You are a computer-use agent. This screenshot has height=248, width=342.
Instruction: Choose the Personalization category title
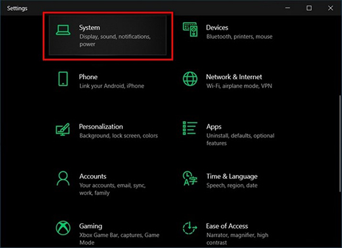click(101, 126)
